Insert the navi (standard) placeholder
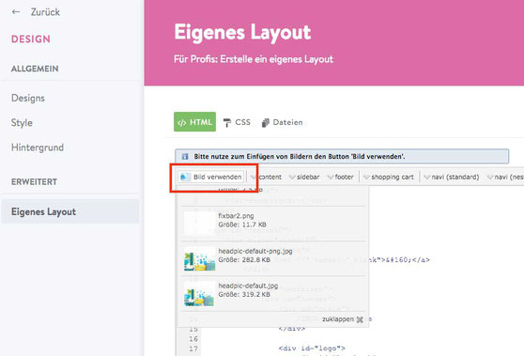Image resolution: width=524 pixels, height=356 pixels. 451,177
